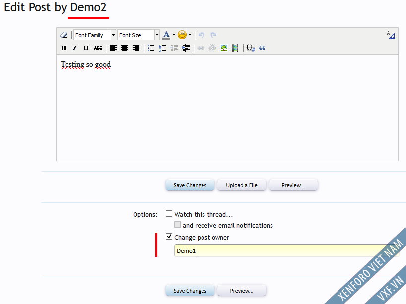Toggle receive email notifications checkbox
This screenshot has width=406, height=304.
(177, 225)
